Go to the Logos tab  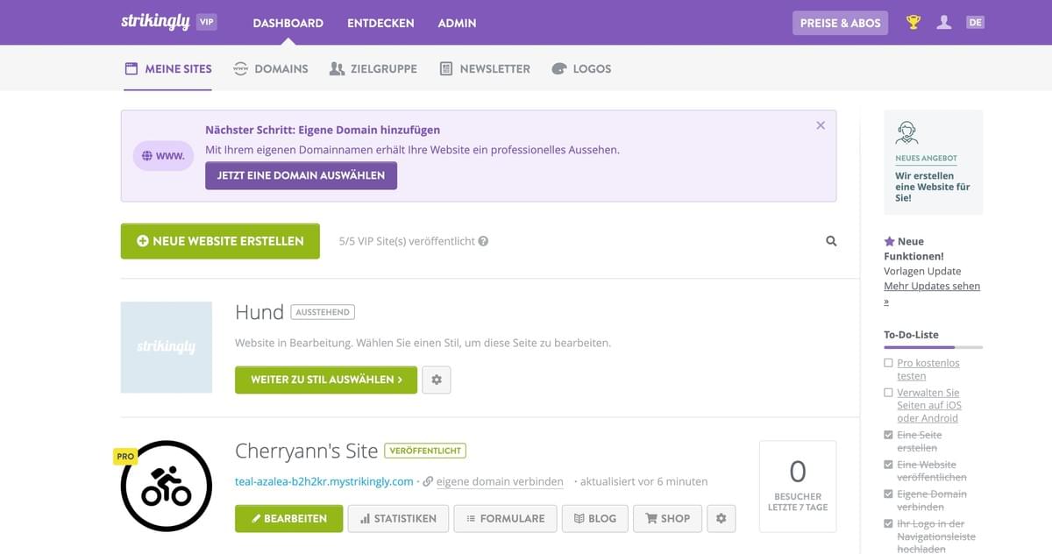tap(581, 68)
